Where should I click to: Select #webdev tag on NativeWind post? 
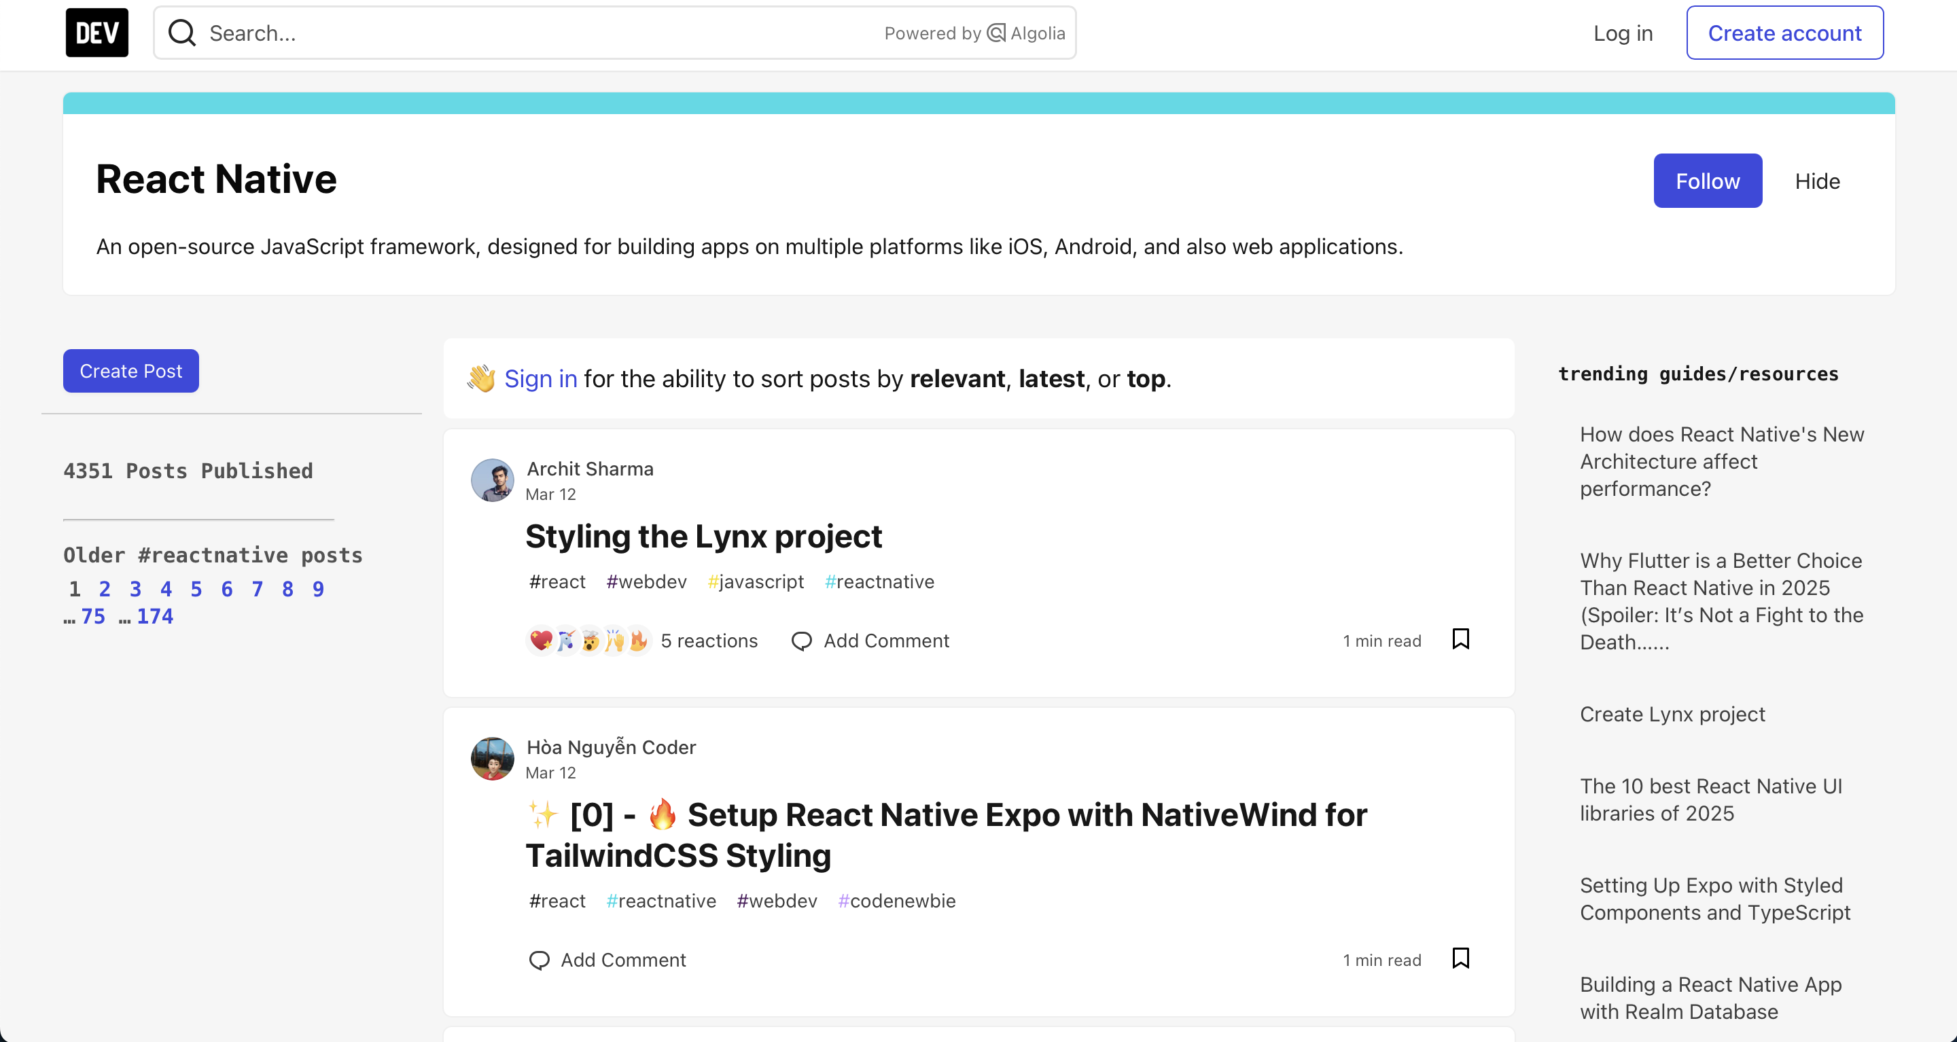(777, 901)
